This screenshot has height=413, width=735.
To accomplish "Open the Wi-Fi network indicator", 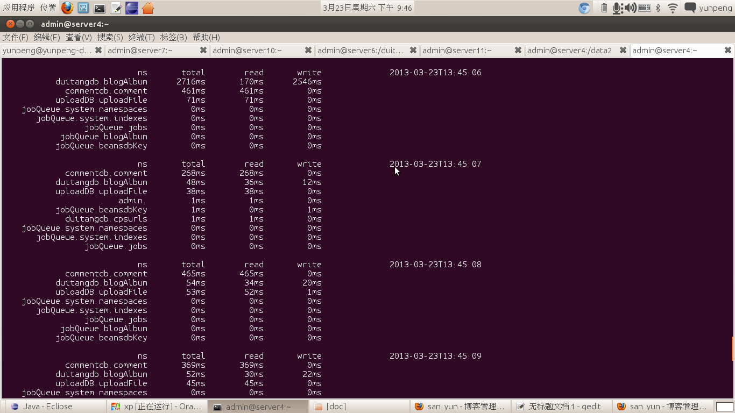I will [x=673, y=8].
